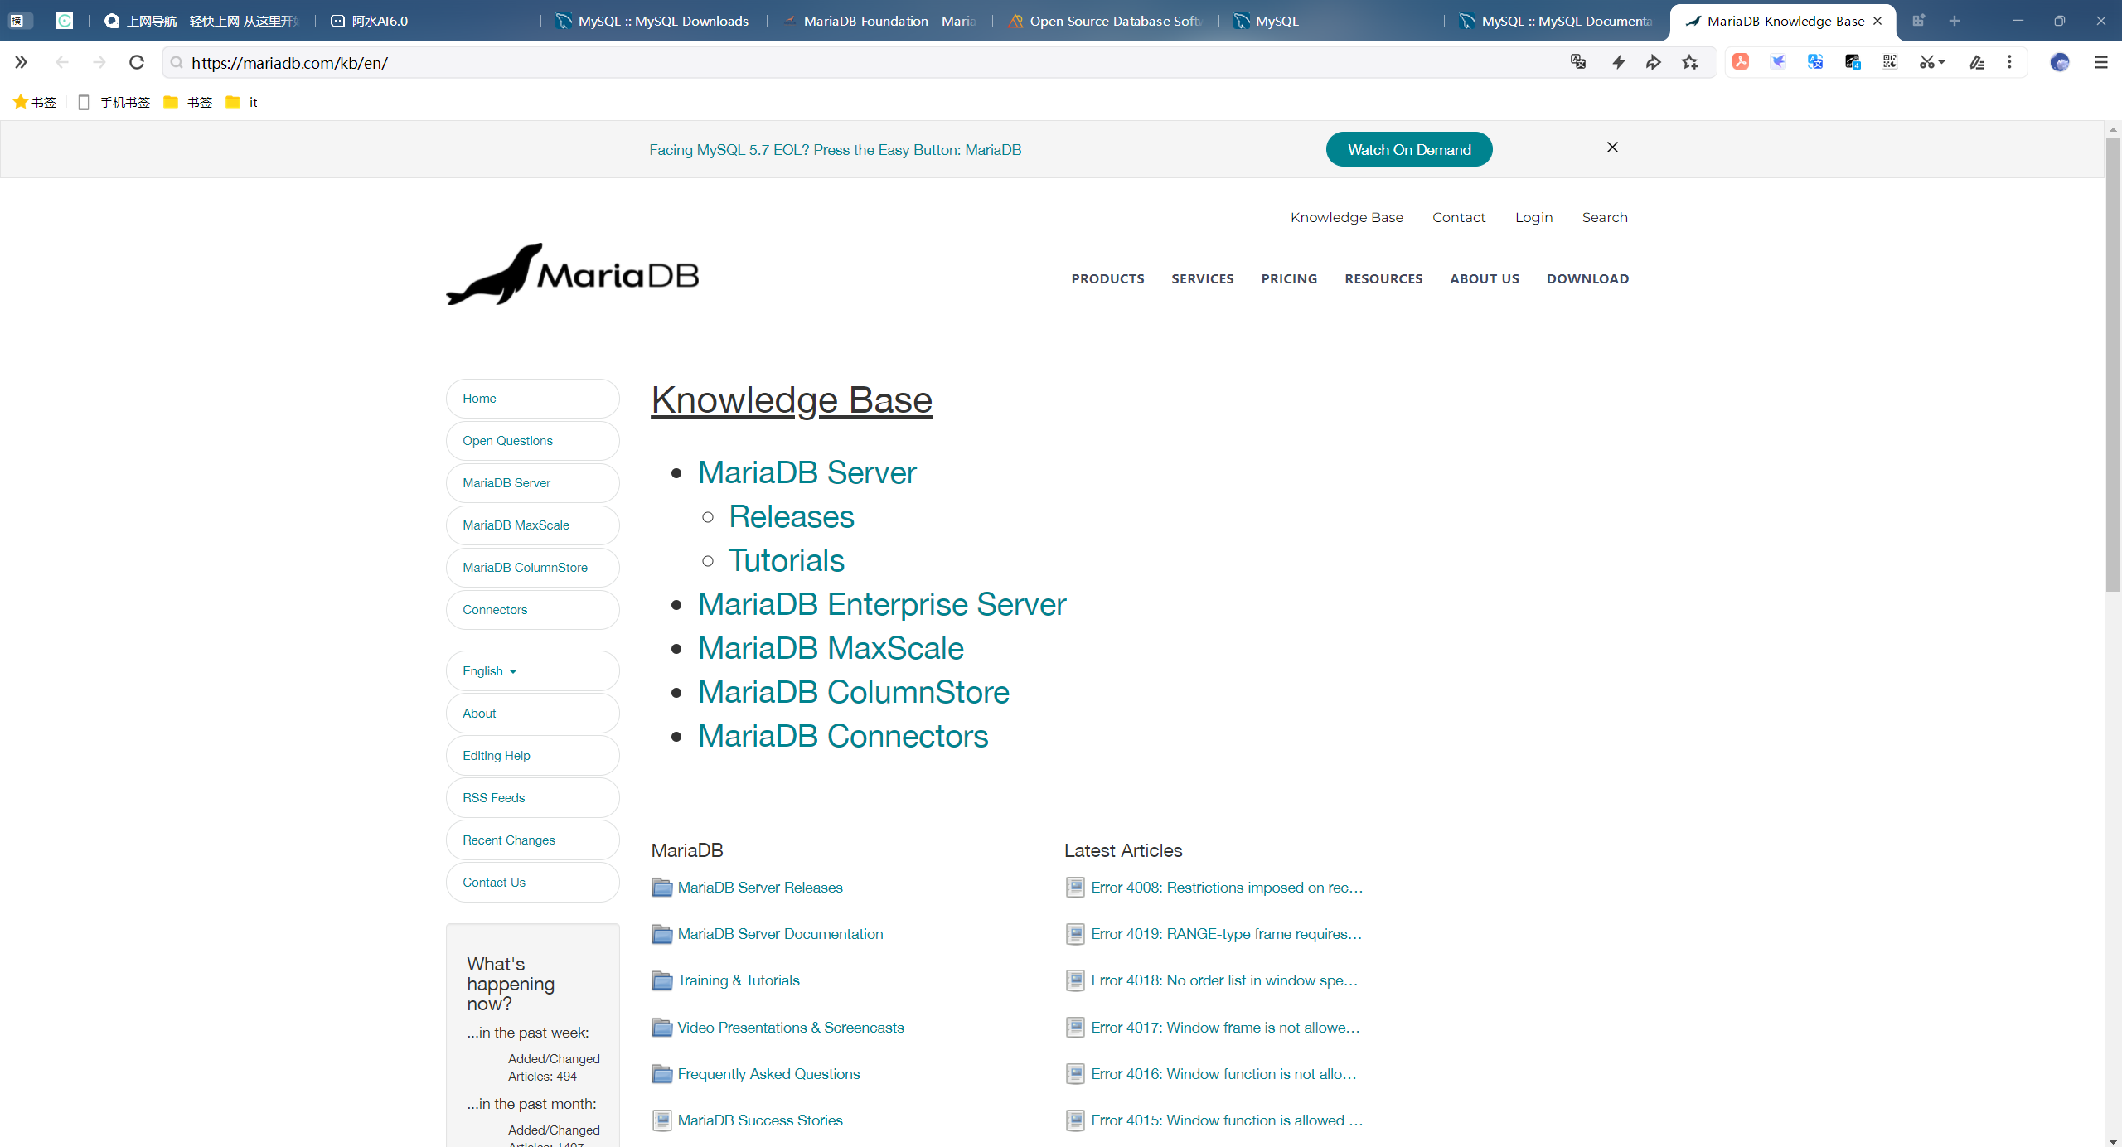Switch to MariaDB Foundation tab
2122x1147 pixels.
[x=879, y=21]
